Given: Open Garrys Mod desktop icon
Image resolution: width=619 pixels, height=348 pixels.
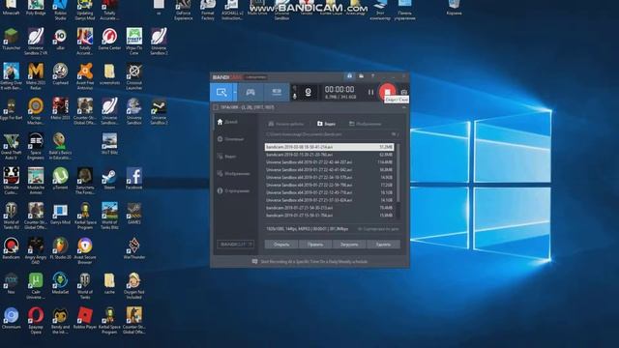Looking at the screenshot, I should [60, 214].
